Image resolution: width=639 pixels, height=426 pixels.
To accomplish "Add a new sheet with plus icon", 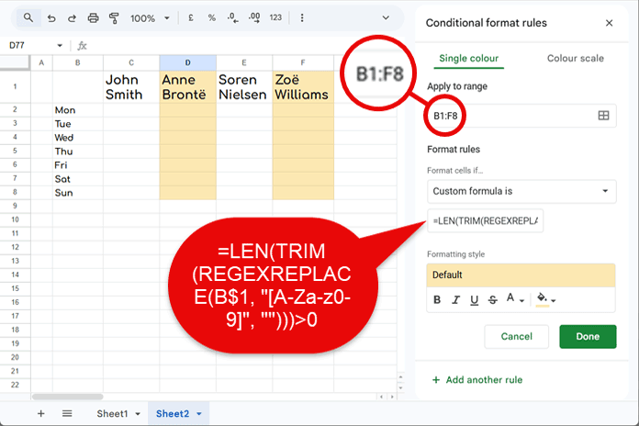I will pyautogui.click(x=40, y=414).
